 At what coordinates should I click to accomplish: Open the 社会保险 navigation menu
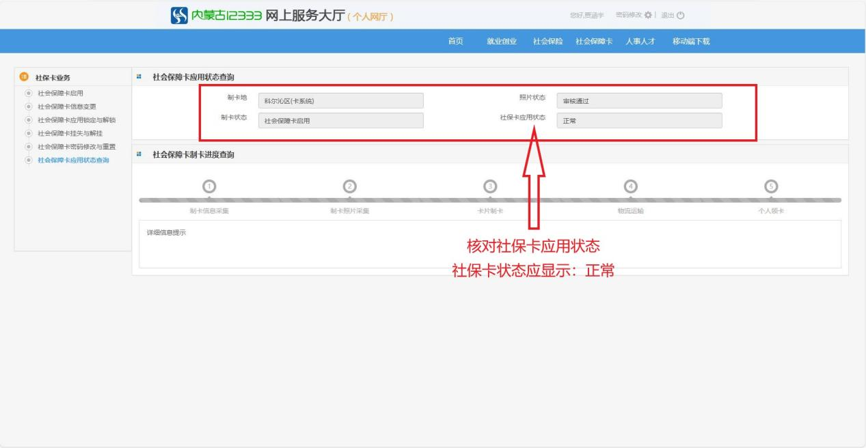(547, 42)
